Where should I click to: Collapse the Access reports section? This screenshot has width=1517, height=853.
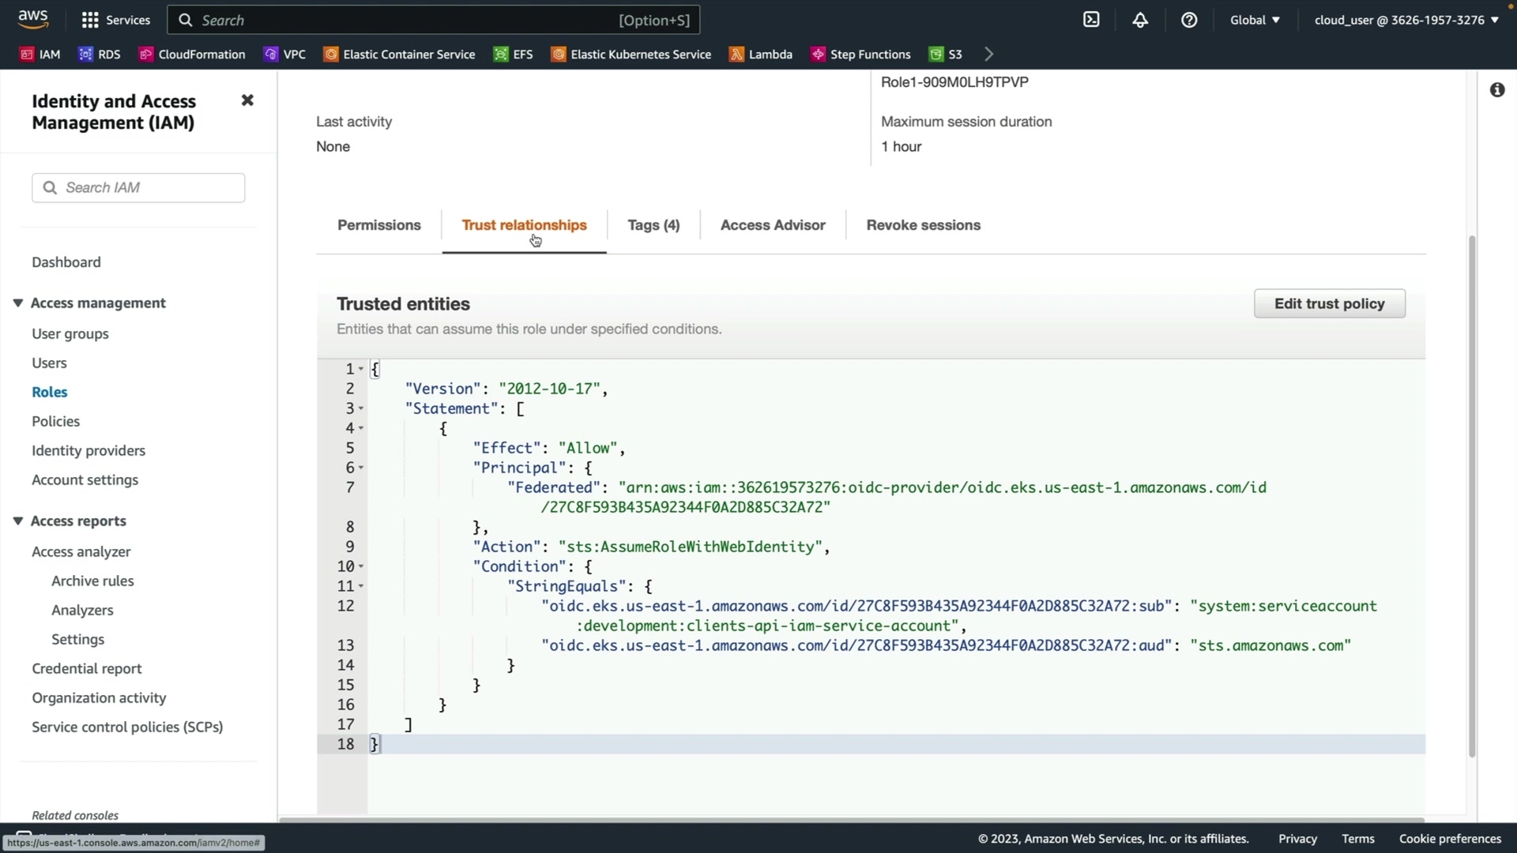point(18,521)
